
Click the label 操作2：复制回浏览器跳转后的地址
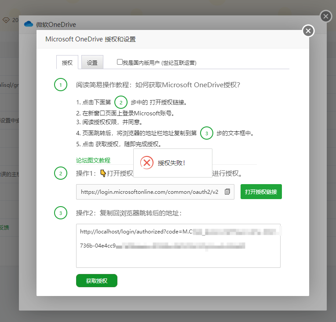coord(129,213)
